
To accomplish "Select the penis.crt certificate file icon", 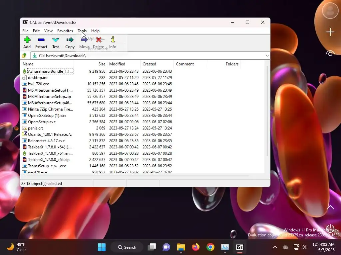I will (x=24, y=128).
